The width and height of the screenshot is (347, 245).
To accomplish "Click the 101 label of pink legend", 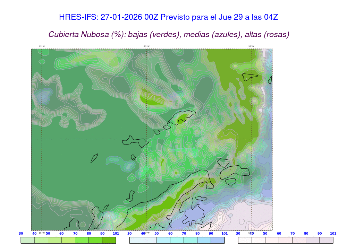I will pos(333,234).
